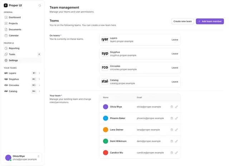This screenshot has width=229, height=166.
Task: Click the lana@proper.example email
Action: point(148,130)
